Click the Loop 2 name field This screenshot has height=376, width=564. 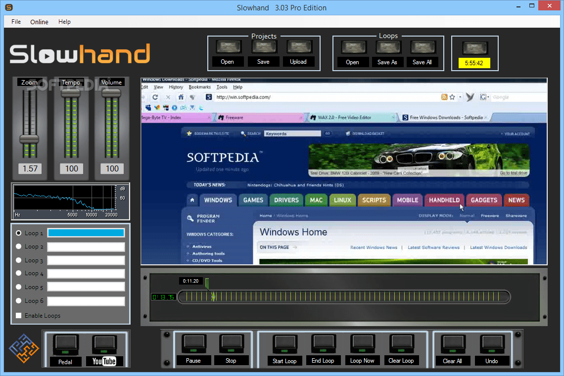point(86,247)
